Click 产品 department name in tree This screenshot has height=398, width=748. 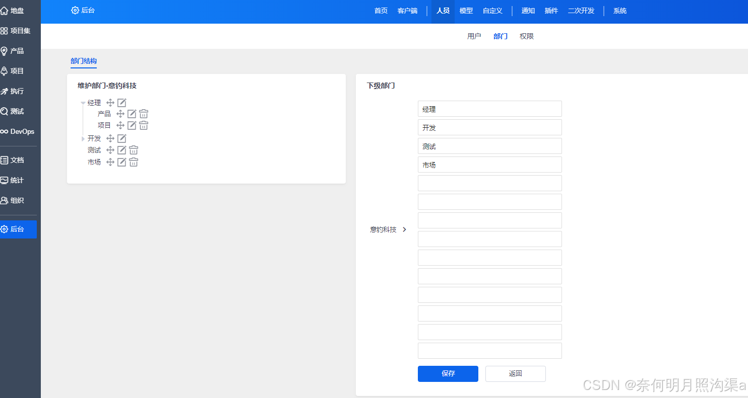[x=104, y=114]
